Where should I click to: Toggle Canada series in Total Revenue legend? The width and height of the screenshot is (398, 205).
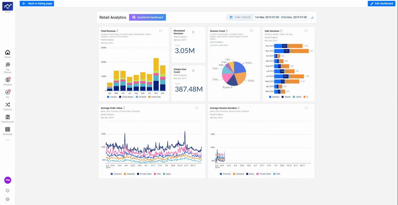112,97
